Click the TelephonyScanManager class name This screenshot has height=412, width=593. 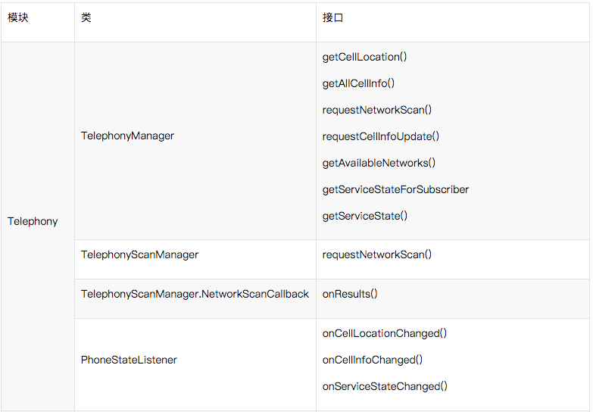tap(139, 254)
